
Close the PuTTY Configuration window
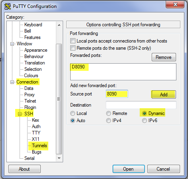coord(175,4)
